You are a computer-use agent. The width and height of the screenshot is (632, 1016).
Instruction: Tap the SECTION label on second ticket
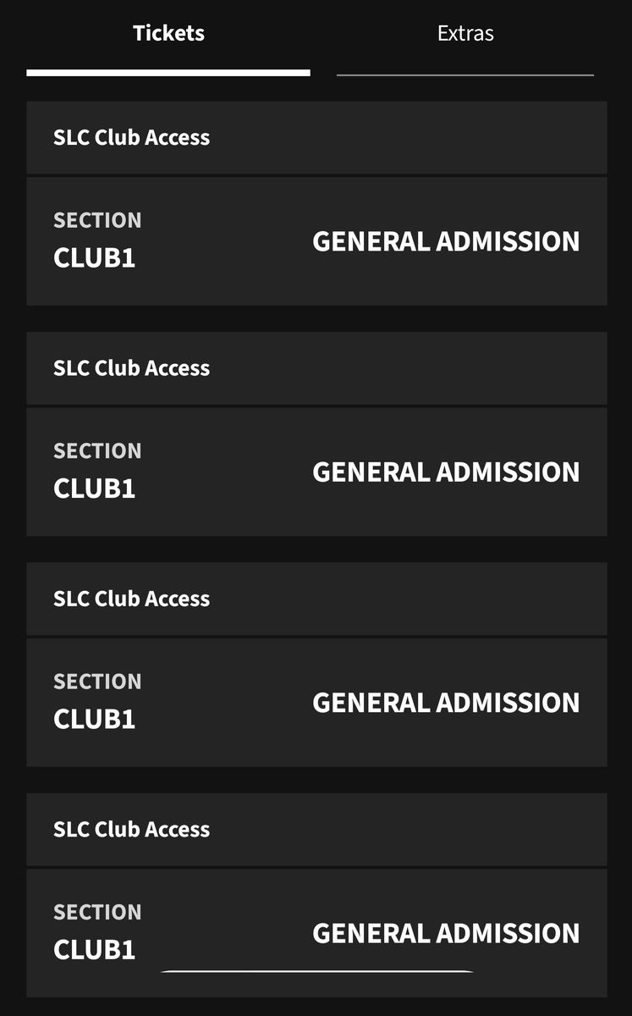[97, 451]
